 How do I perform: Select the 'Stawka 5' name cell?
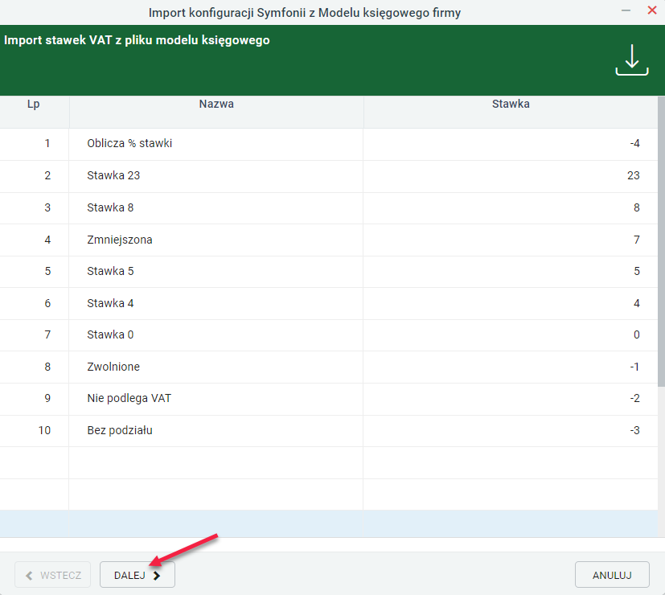216,272
